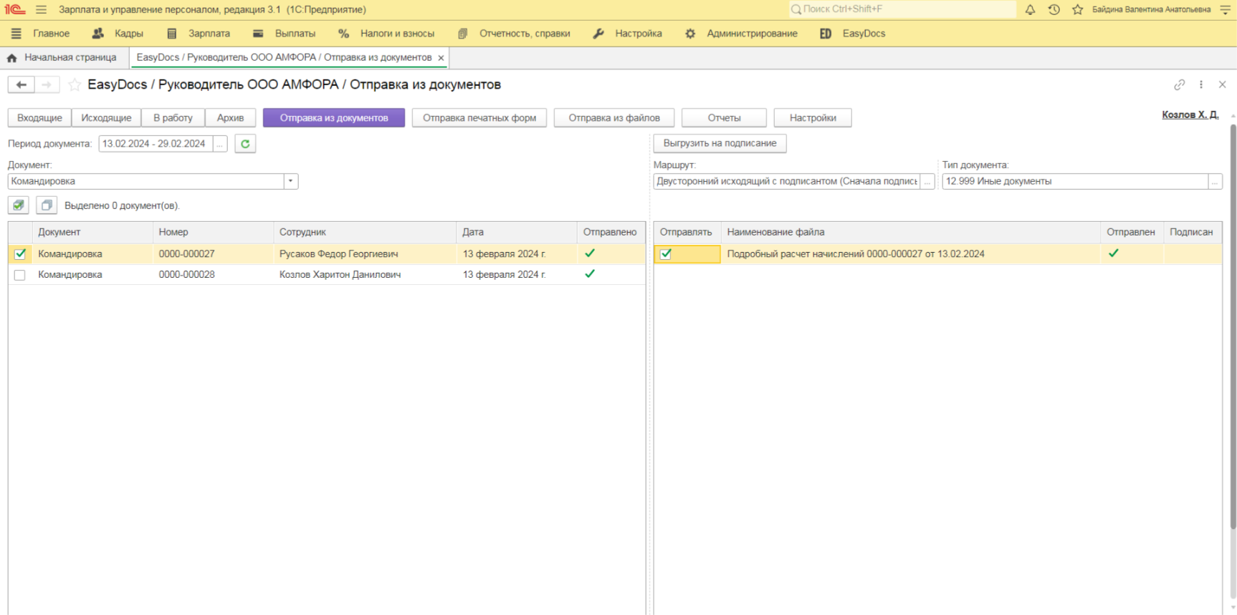
Task: Go back with the left arrow button
Action: pyautogui.click(x=21, y=84)
